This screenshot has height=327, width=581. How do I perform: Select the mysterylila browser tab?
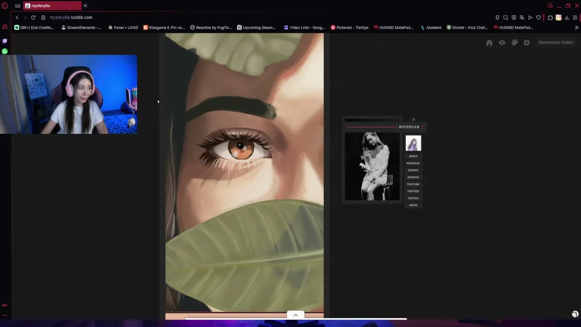[52, 6]
